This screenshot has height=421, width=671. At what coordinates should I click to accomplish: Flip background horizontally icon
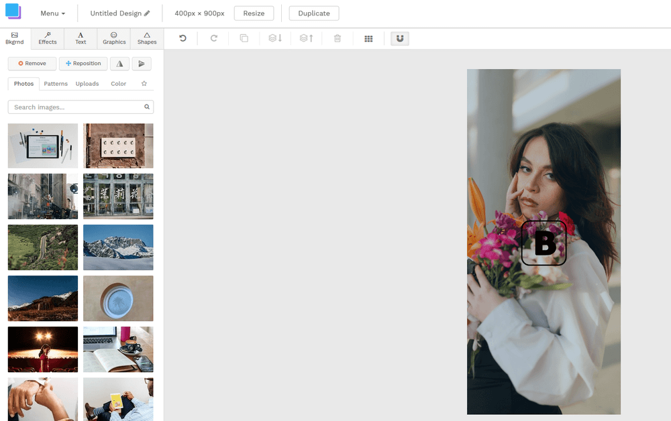[x=119, y=64]
